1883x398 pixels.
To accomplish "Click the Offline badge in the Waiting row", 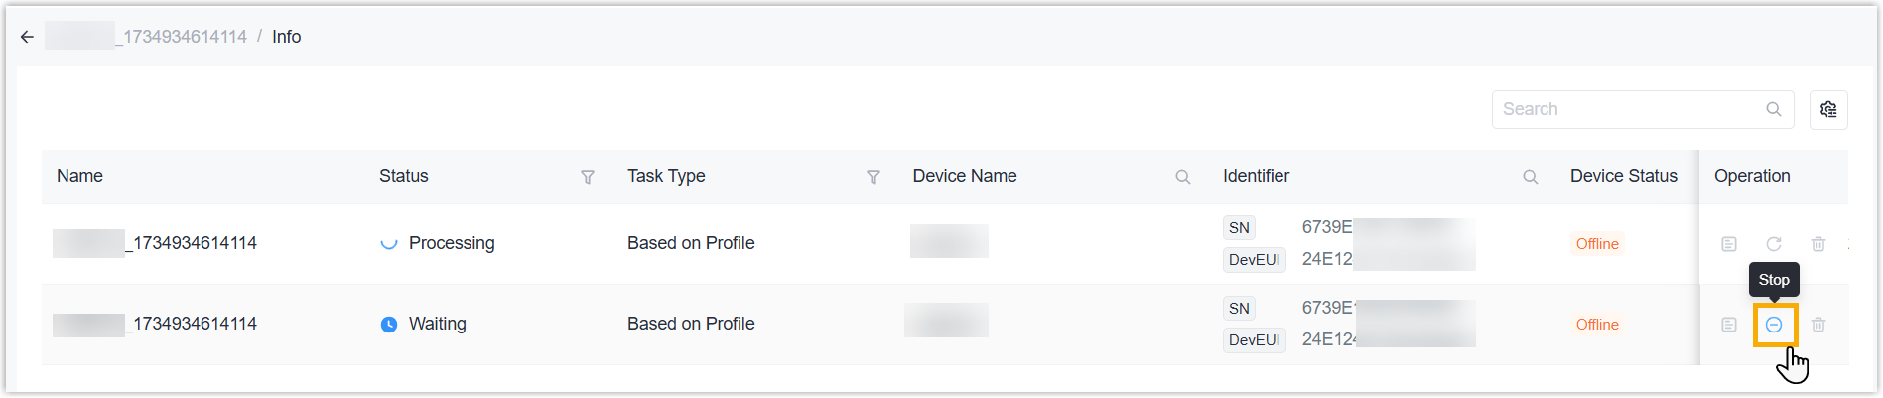I will pyautogui.click(x=1597, y=325).
